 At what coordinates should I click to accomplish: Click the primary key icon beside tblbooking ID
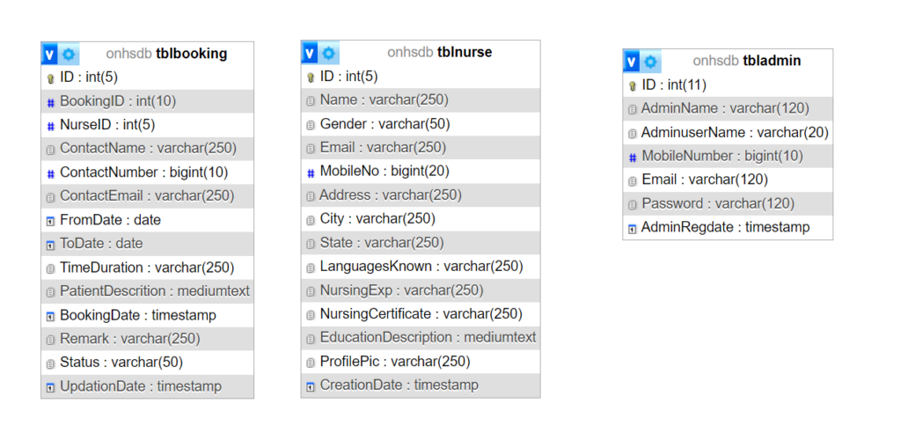click(50, 78)
